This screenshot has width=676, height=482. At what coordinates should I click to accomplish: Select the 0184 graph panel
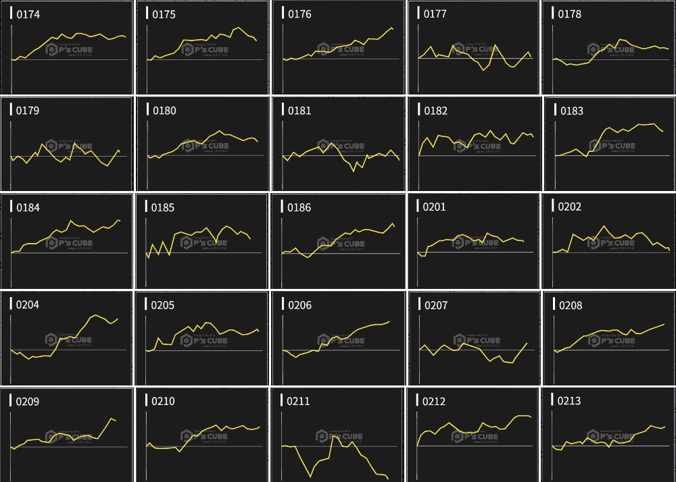point(66,241)
